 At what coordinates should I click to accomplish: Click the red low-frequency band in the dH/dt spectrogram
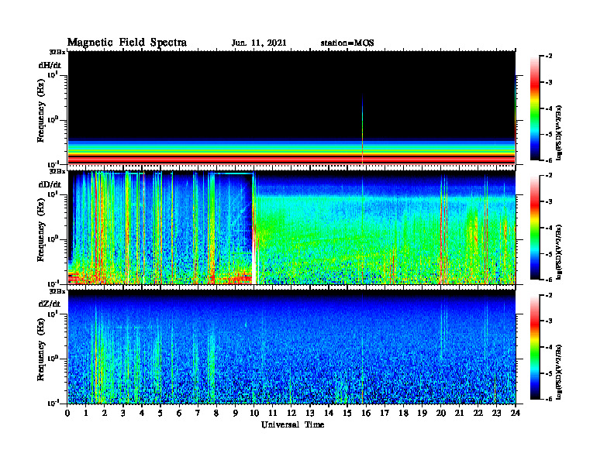[x=291, y=160]
